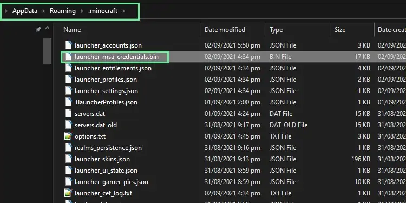Screen dimensions: 406x203
Task: Click 31/08/2021 9:17 pm modified date
Action: (x=232, y=125)
